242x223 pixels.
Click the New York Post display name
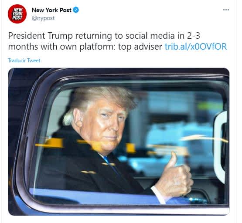point(51,10)
